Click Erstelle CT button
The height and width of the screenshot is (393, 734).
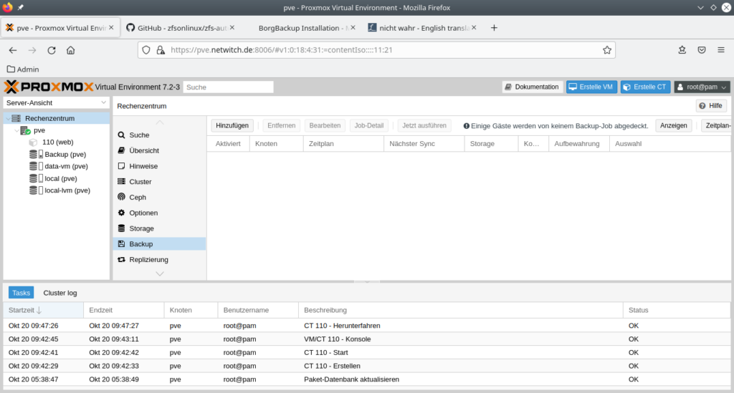click(646, 87)
